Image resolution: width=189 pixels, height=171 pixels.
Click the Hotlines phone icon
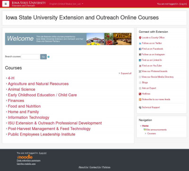point(140,94)
